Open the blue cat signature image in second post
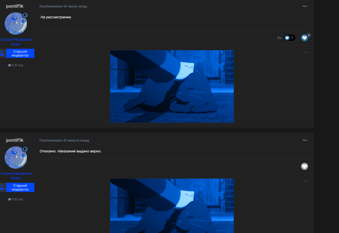Viewport: 339px width, 233px height. tap(172, 206)
